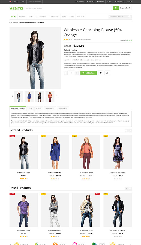141x245 pixels.
Task: Switch to the Reviews tab
Action: click(39, 109)
